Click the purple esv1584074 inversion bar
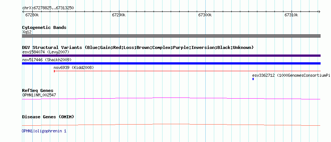Image resolution: width=331 pixels, height=142 pixels. (171, 56)
